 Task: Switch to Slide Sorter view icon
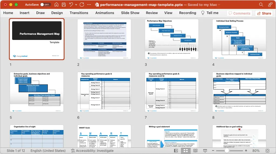coord(186,151)
